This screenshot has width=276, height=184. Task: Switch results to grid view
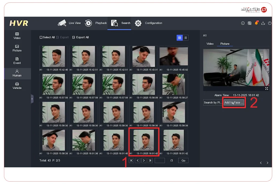180,38
